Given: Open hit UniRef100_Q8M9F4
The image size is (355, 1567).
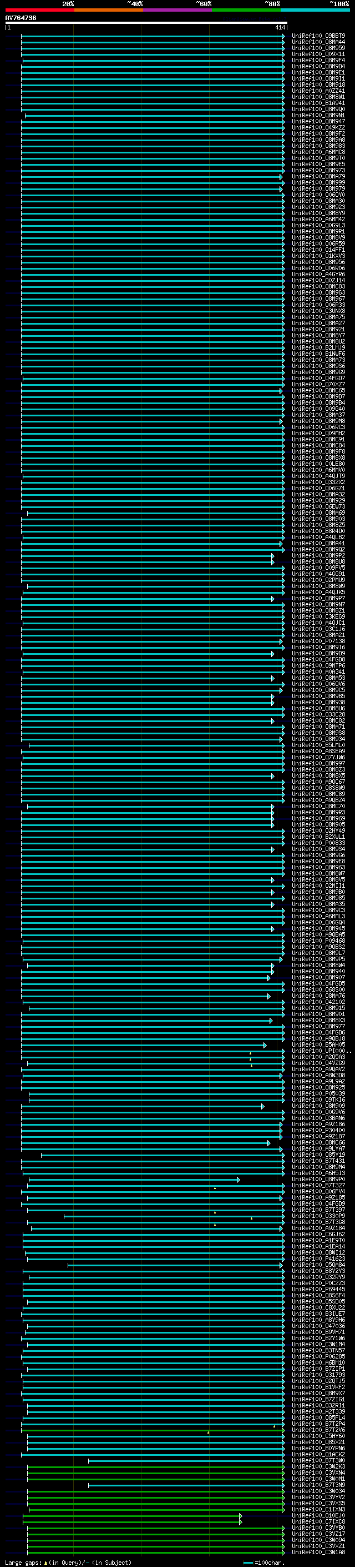Looking at the screenshot, I should [318, 60].
